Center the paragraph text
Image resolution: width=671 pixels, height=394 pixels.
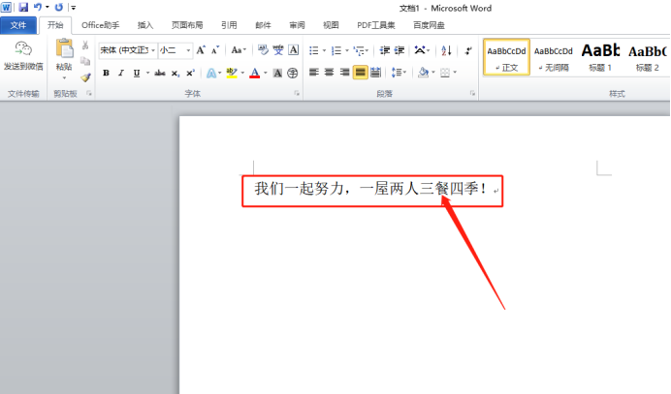(x=329, y=73)
